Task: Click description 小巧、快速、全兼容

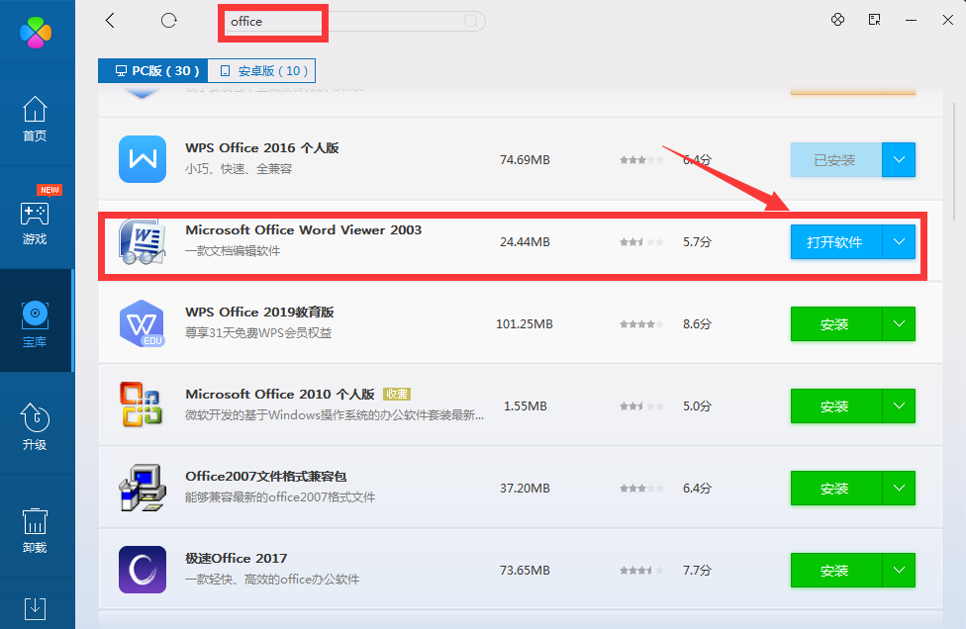Action: coord(238,169)
